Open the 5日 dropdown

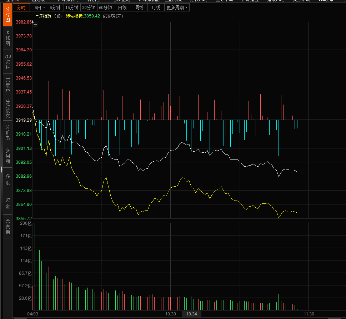pyautogui.click(x=40, y=7)
